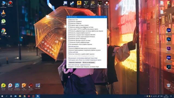174x98 pixels.
Task: Toggle Увеличить размер кэша файловой системы
Action: click(69, 27)
